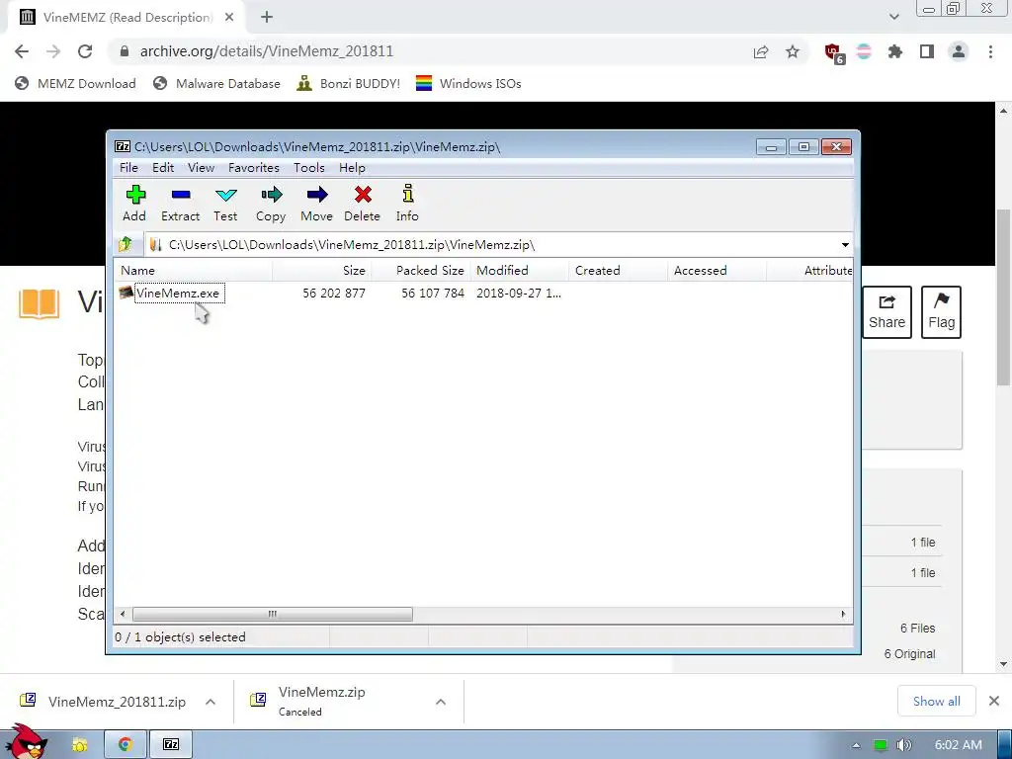Sort by the Created column header
1012x759 pixels.
pos(619,271)
